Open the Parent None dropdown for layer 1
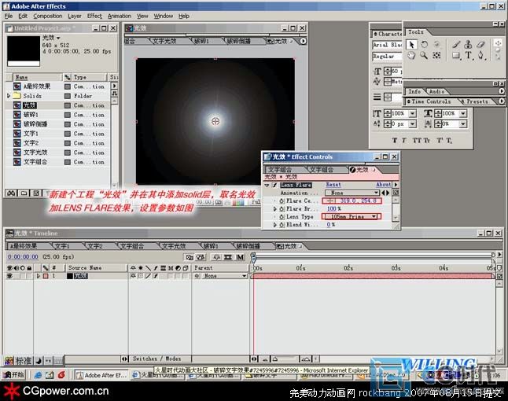Viewport: 508px width, 401px height. 224,276
